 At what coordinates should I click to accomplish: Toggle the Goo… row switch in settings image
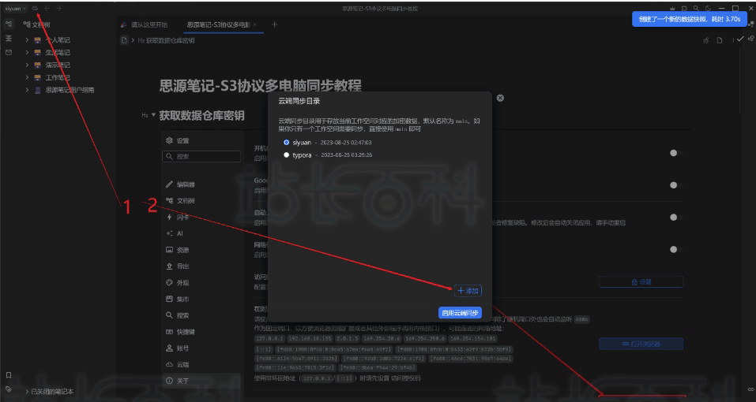point(676,185)
